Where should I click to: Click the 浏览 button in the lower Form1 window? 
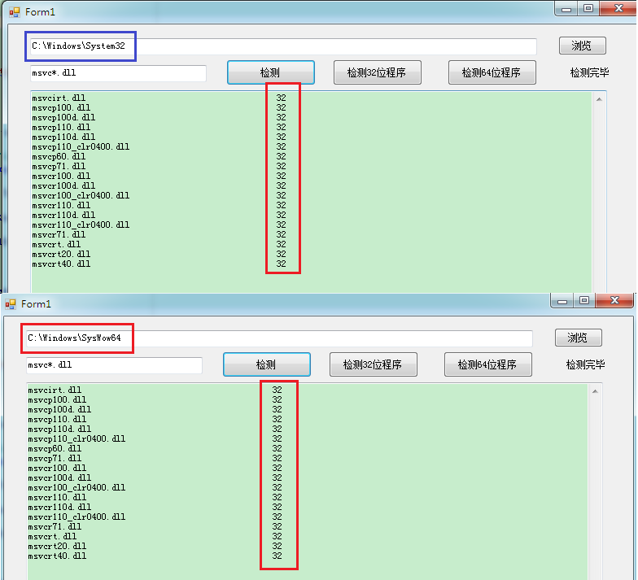(578, 338)
